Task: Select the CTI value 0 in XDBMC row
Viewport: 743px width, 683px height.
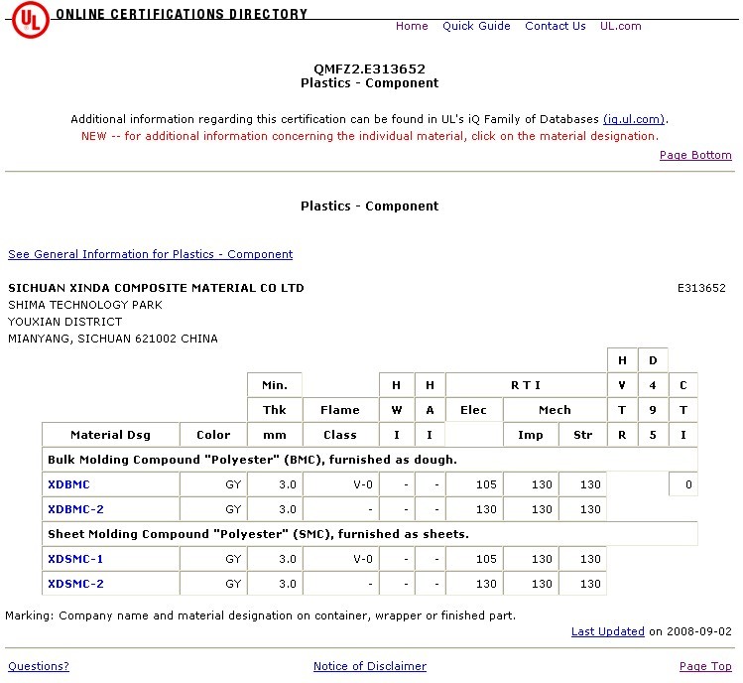Action: coord(682,484)
